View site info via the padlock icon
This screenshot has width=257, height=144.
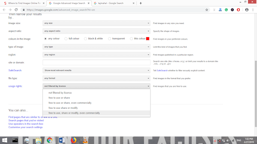coord(24,10)
